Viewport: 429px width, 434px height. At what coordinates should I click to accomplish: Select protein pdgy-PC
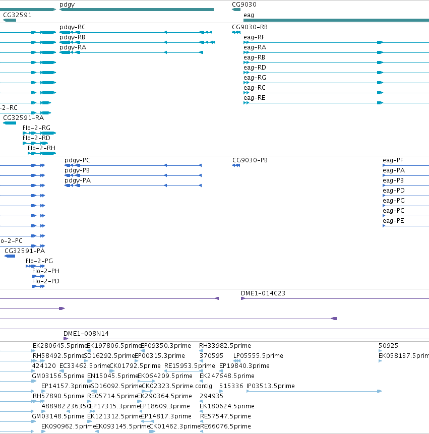tap(133, 165)
